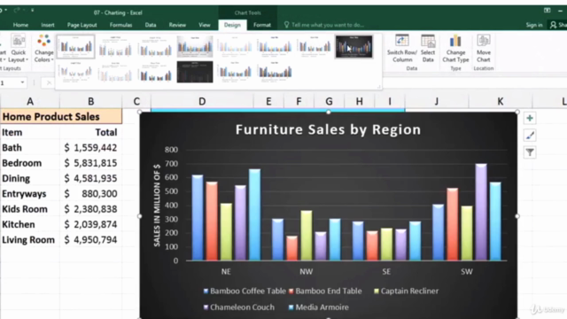Viewport: 567px width, 319px height.
Task: Select column K header
Action: (x=500, y=101)
